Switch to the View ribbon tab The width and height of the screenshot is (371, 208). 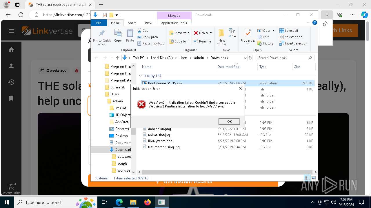148,23
